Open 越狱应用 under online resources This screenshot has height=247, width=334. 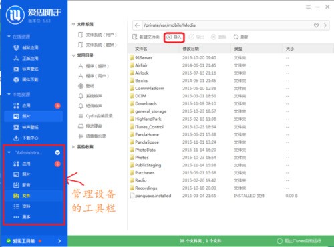[x=26, y=48]
